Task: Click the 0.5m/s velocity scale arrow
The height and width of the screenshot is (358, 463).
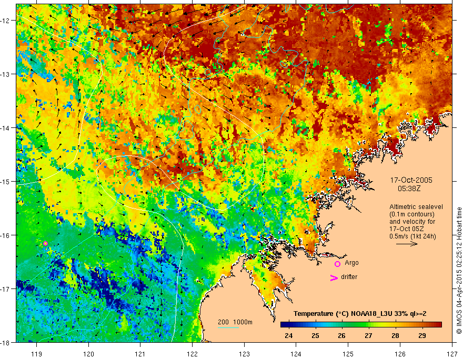Action: (407, 244)
